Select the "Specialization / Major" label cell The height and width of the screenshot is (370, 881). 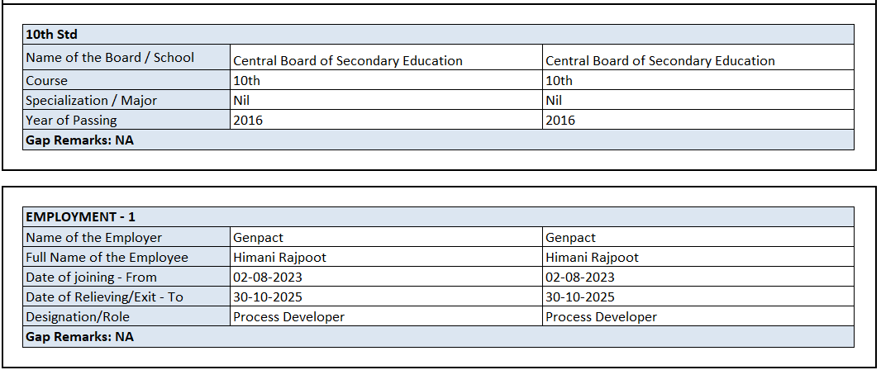tap(91, 101)
